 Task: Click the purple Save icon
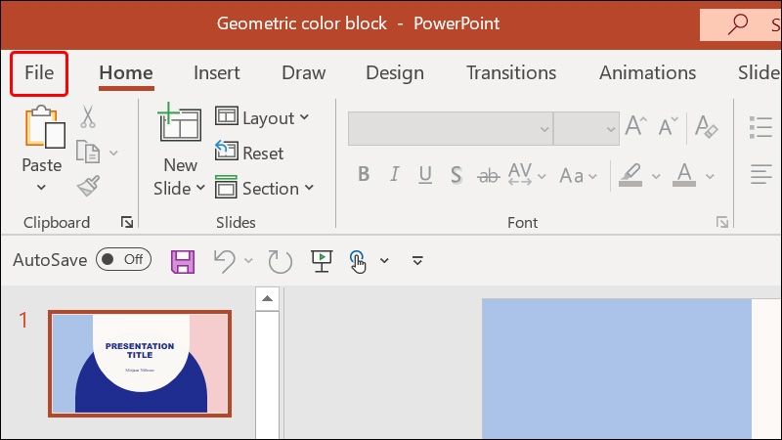click(x=183, y=261)
